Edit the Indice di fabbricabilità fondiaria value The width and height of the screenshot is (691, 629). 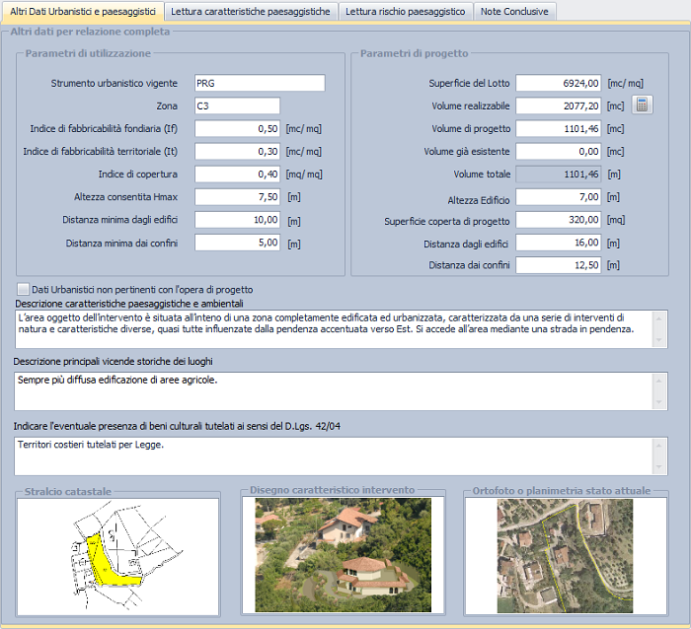[237, 128]
